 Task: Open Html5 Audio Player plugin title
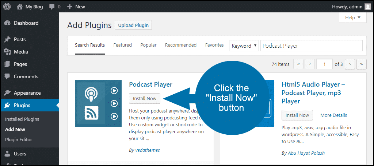313,93
